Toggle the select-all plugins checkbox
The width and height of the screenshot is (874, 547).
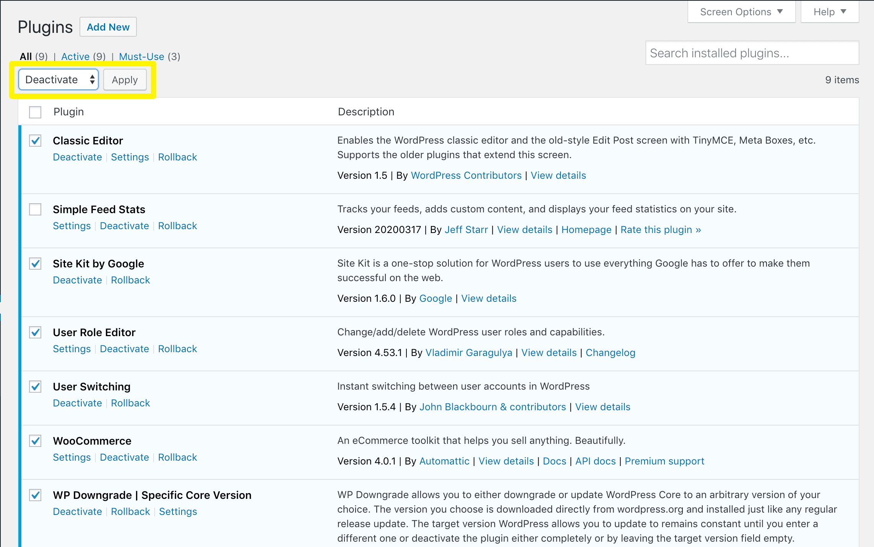(x=35, y=112)
